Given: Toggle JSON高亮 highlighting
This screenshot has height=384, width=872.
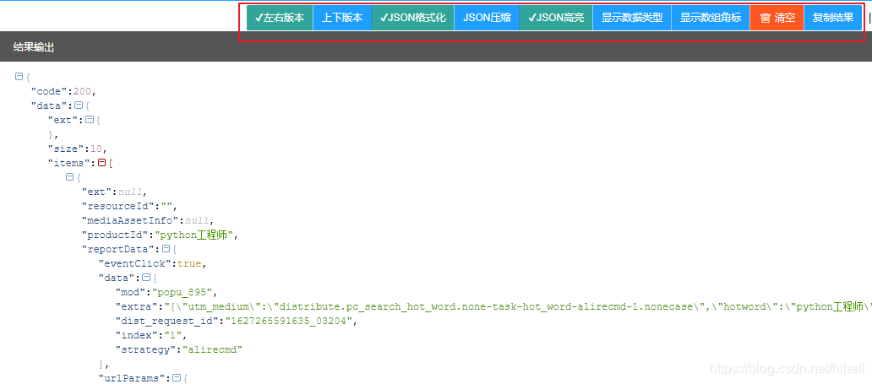Looking at the screenshot, I should [556, 17].
